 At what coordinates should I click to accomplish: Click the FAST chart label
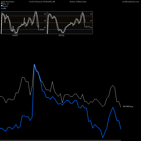[15, 36]
